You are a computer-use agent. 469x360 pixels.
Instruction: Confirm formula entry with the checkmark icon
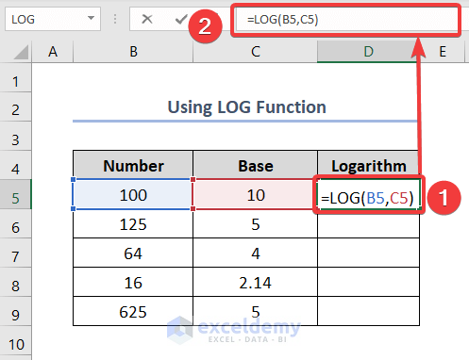click(181, 19)
